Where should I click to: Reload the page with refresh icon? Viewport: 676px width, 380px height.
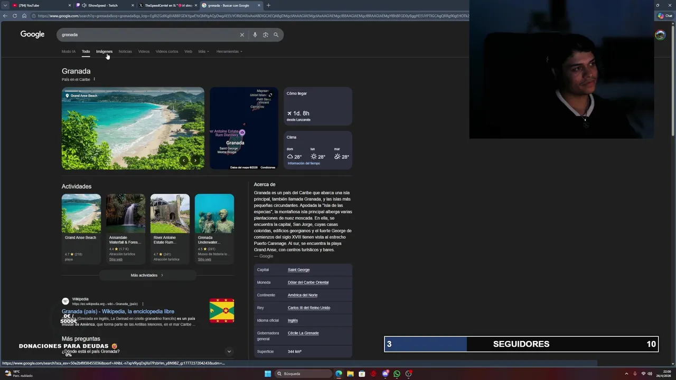14,16
